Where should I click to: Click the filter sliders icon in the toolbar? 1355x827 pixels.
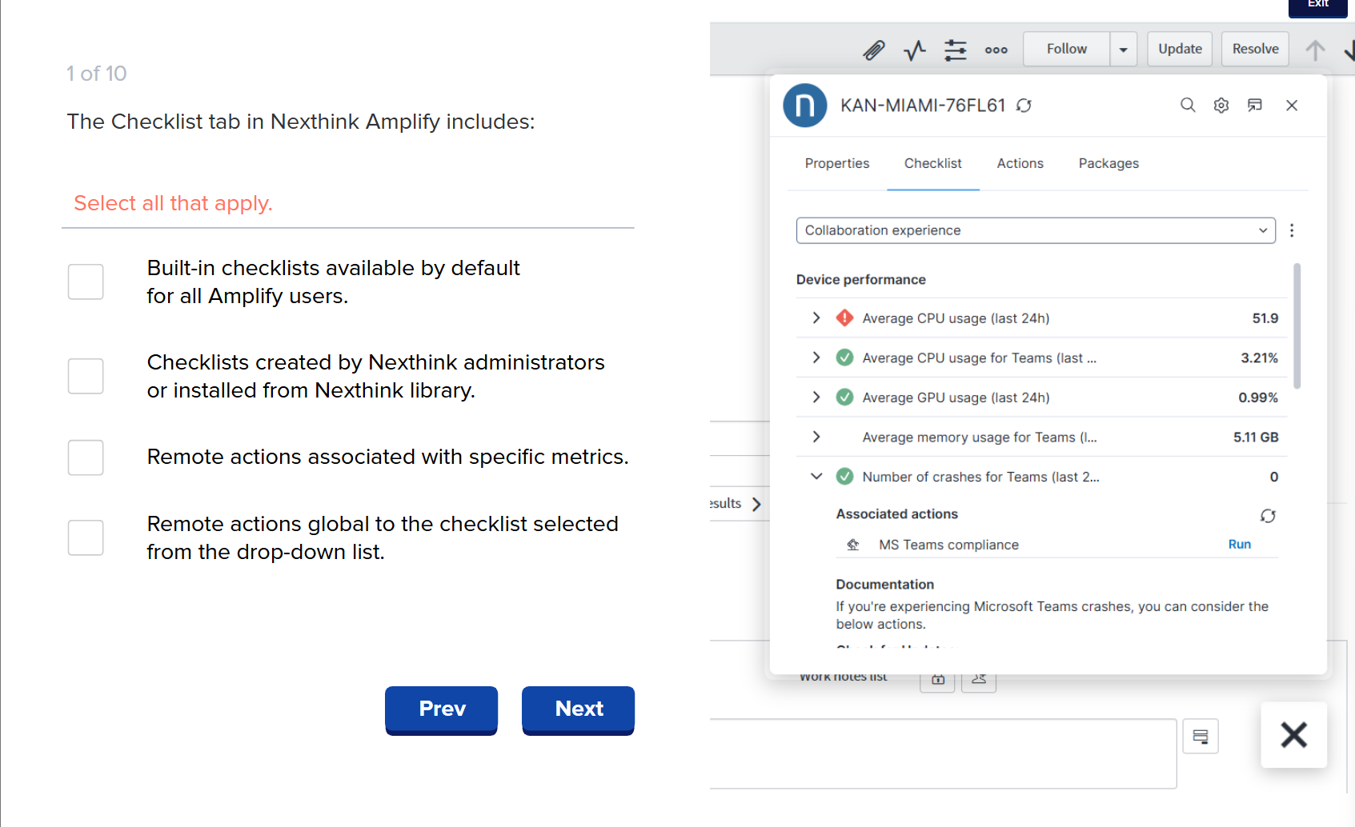point(955,49)
